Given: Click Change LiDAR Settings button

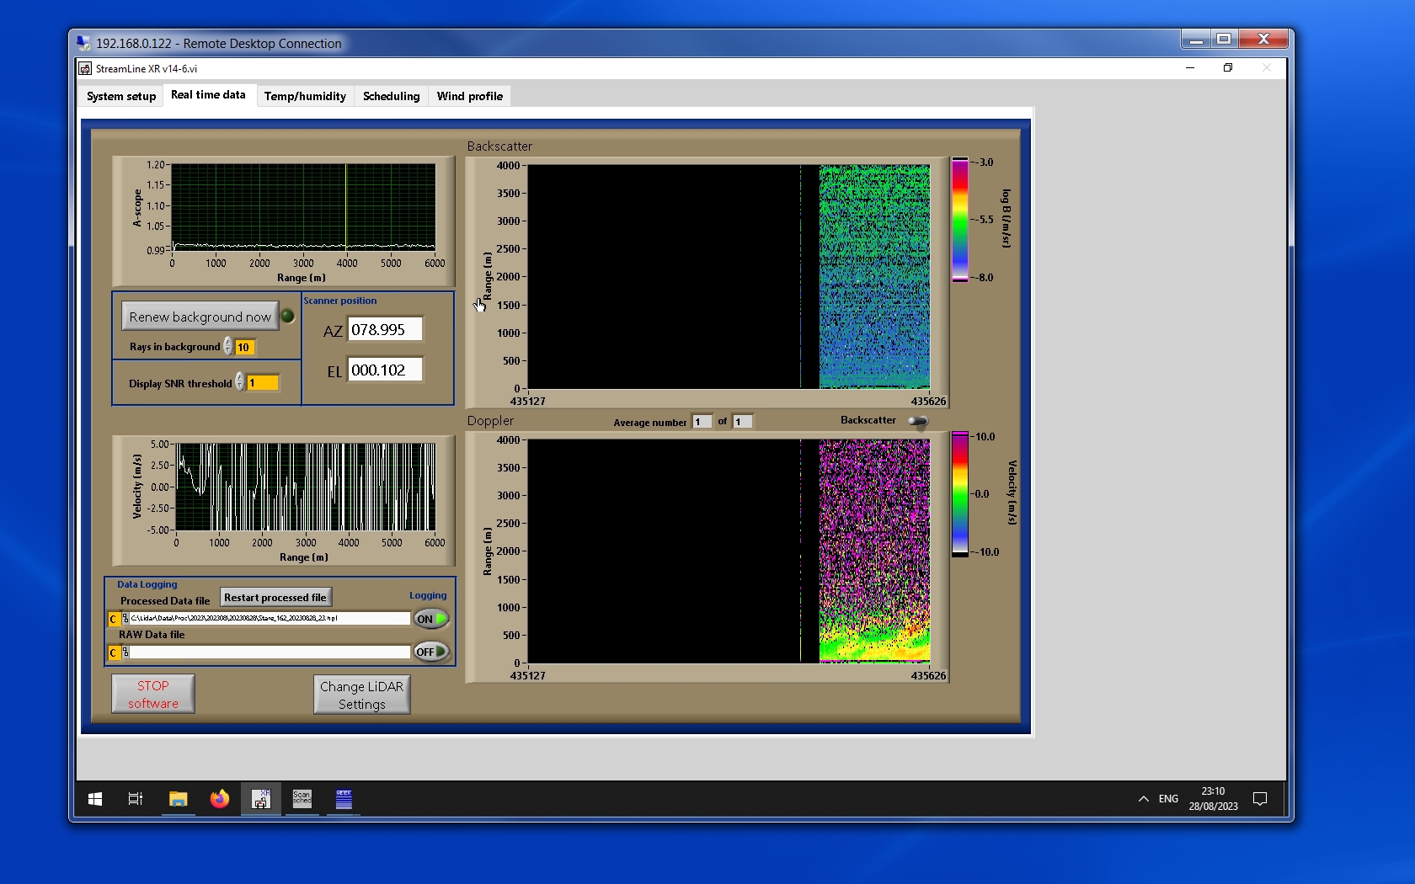Looking at the screenshot, I should [362, 695].
